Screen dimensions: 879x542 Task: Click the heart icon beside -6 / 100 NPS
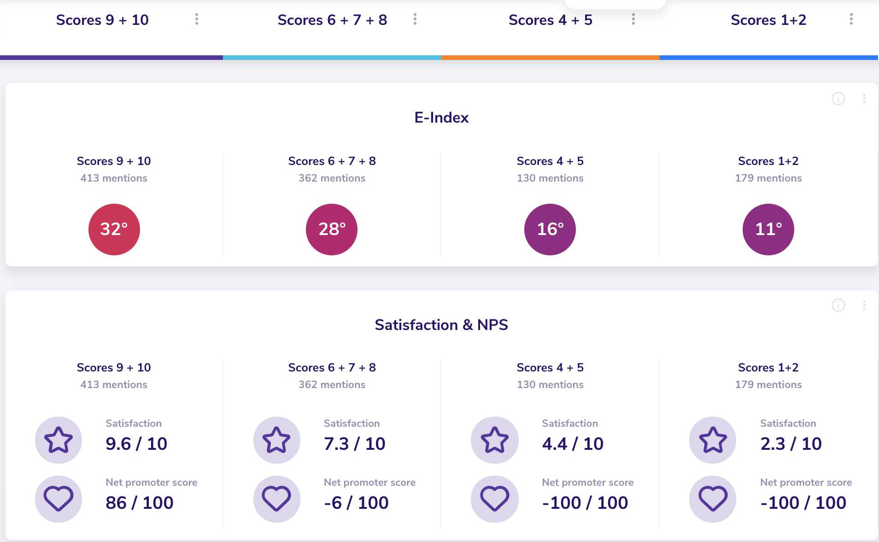point(276,499)
